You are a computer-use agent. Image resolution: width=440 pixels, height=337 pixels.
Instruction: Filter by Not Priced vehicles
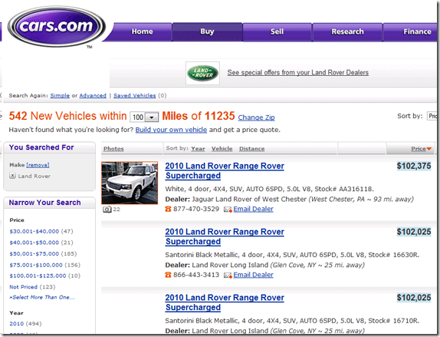point(23,287)
